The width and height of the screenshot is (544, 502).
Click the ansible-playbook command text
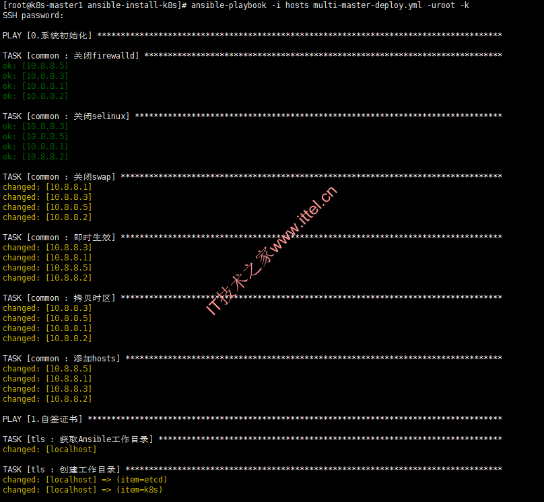point(330,5)
